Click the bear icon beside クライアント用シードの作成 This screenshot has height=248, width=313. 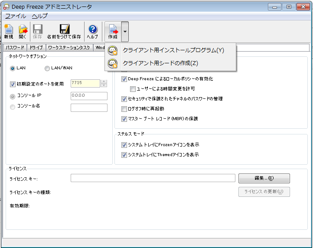coord(113,63)
